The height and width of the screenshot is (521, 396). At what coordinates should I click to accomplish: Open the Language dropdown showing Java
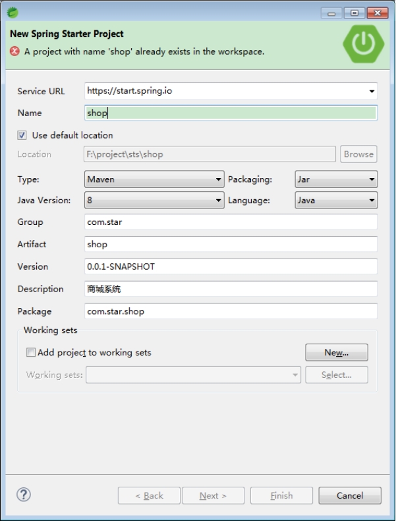[x=336, y=200]
